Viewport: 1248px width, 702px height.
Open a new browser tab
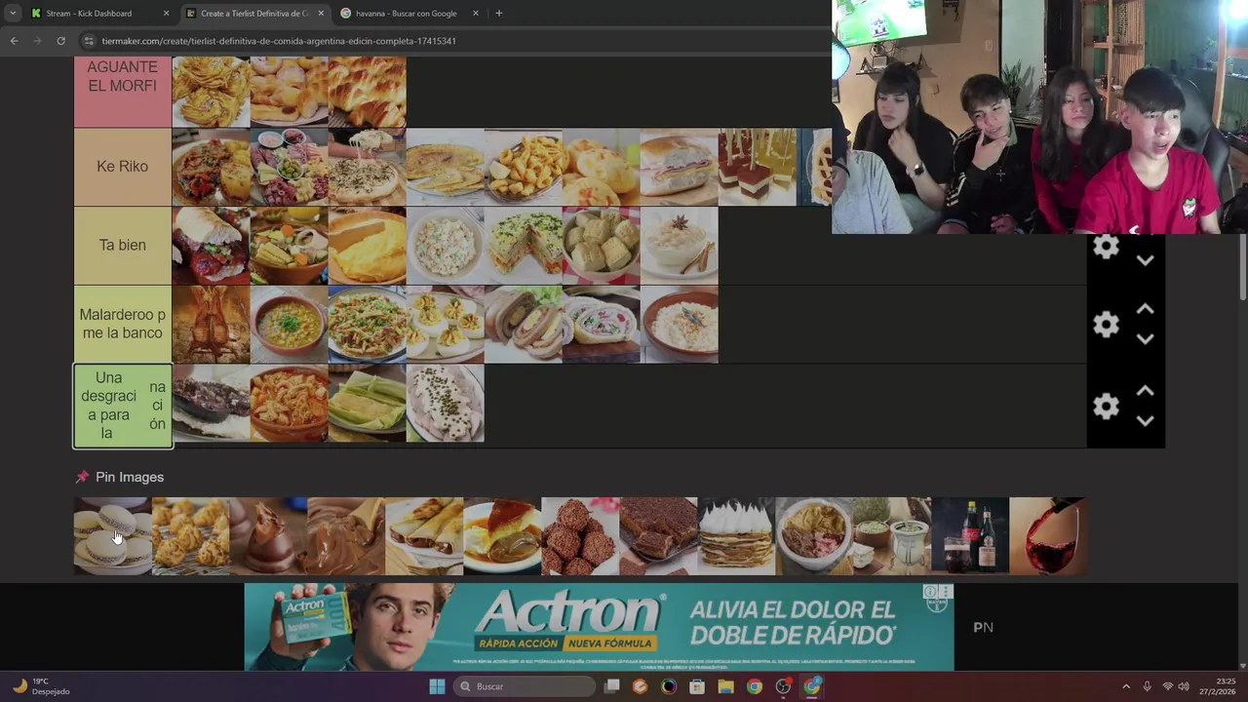click(498, 14)
